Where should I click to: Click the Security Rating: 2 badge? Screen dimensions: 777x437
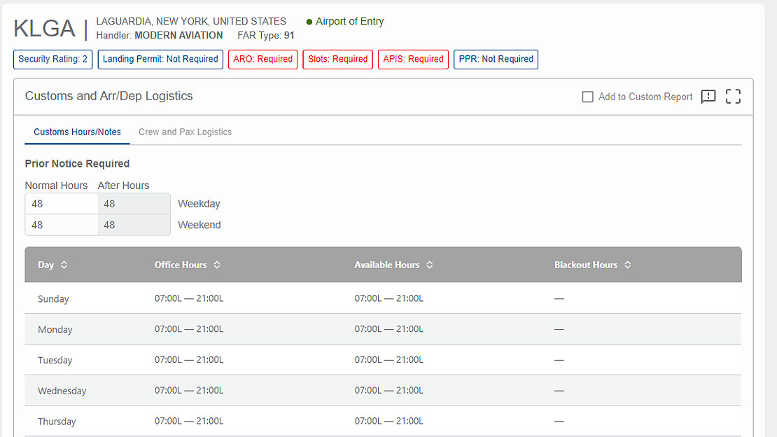coord(52,59)
